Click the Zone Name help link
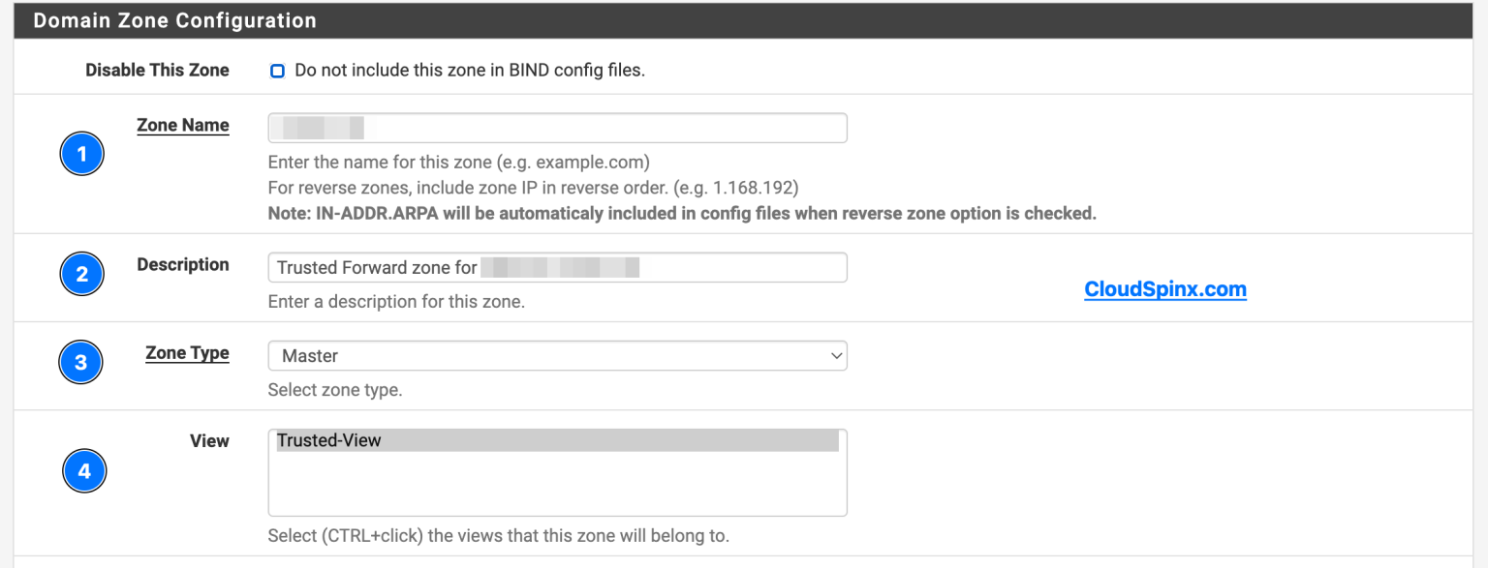 182,125
